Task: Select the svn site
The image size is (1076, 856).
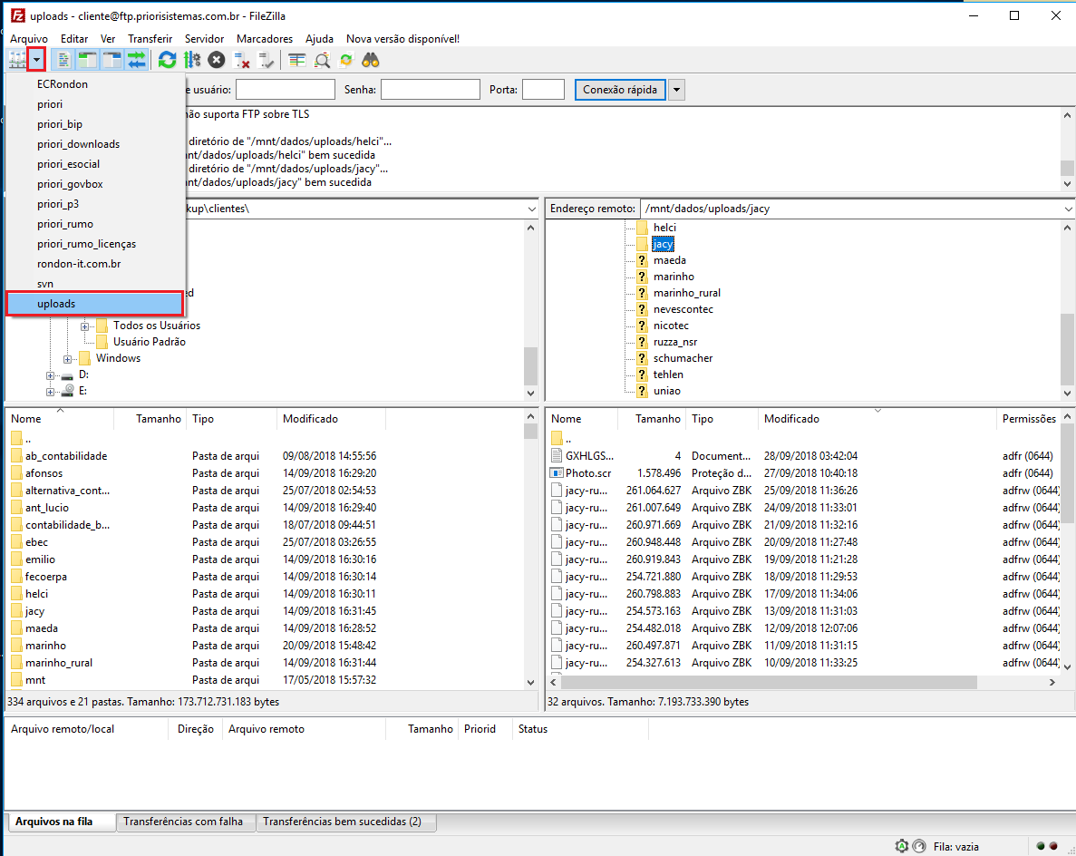Action: [x=94, y=284]
